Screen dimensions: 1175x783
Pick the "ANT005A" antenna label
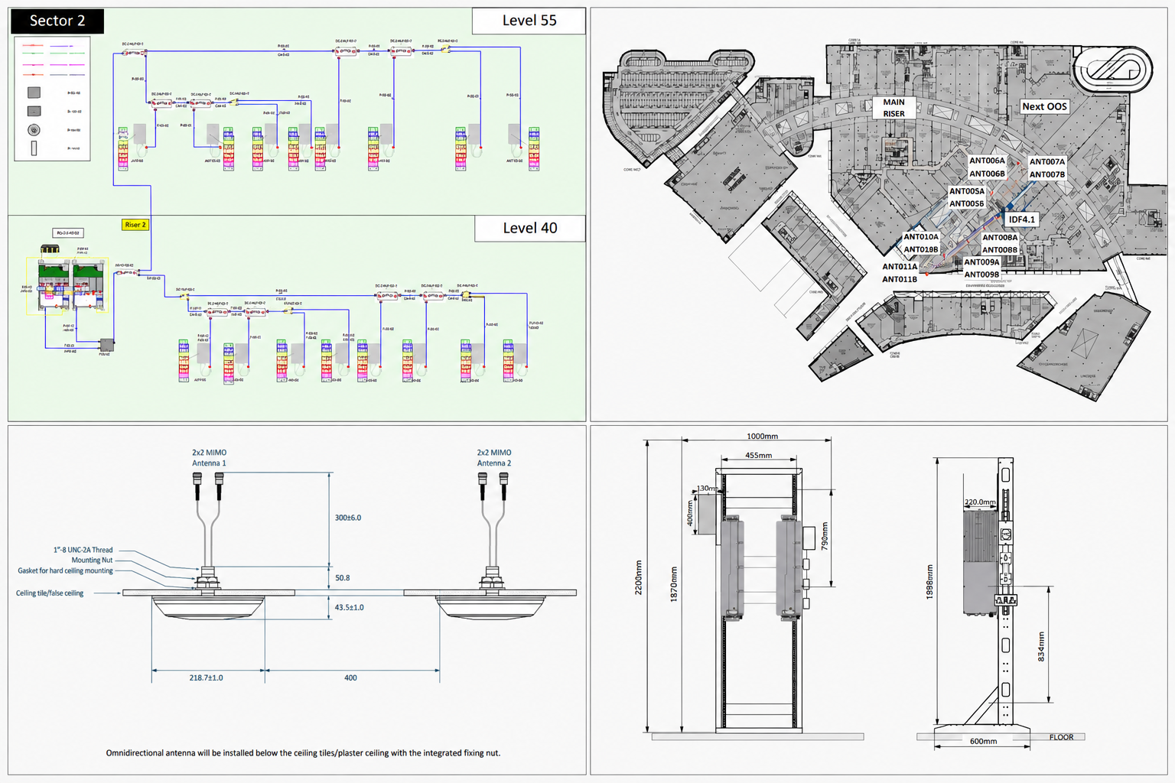[x=967, y=191]
